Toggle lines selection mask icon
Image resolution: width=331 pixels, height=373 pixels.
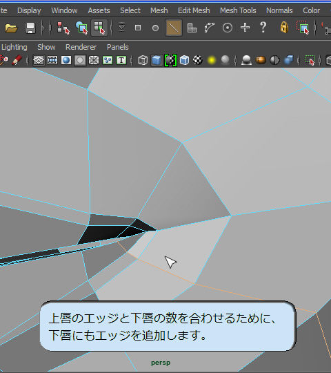tap(174, 28)
